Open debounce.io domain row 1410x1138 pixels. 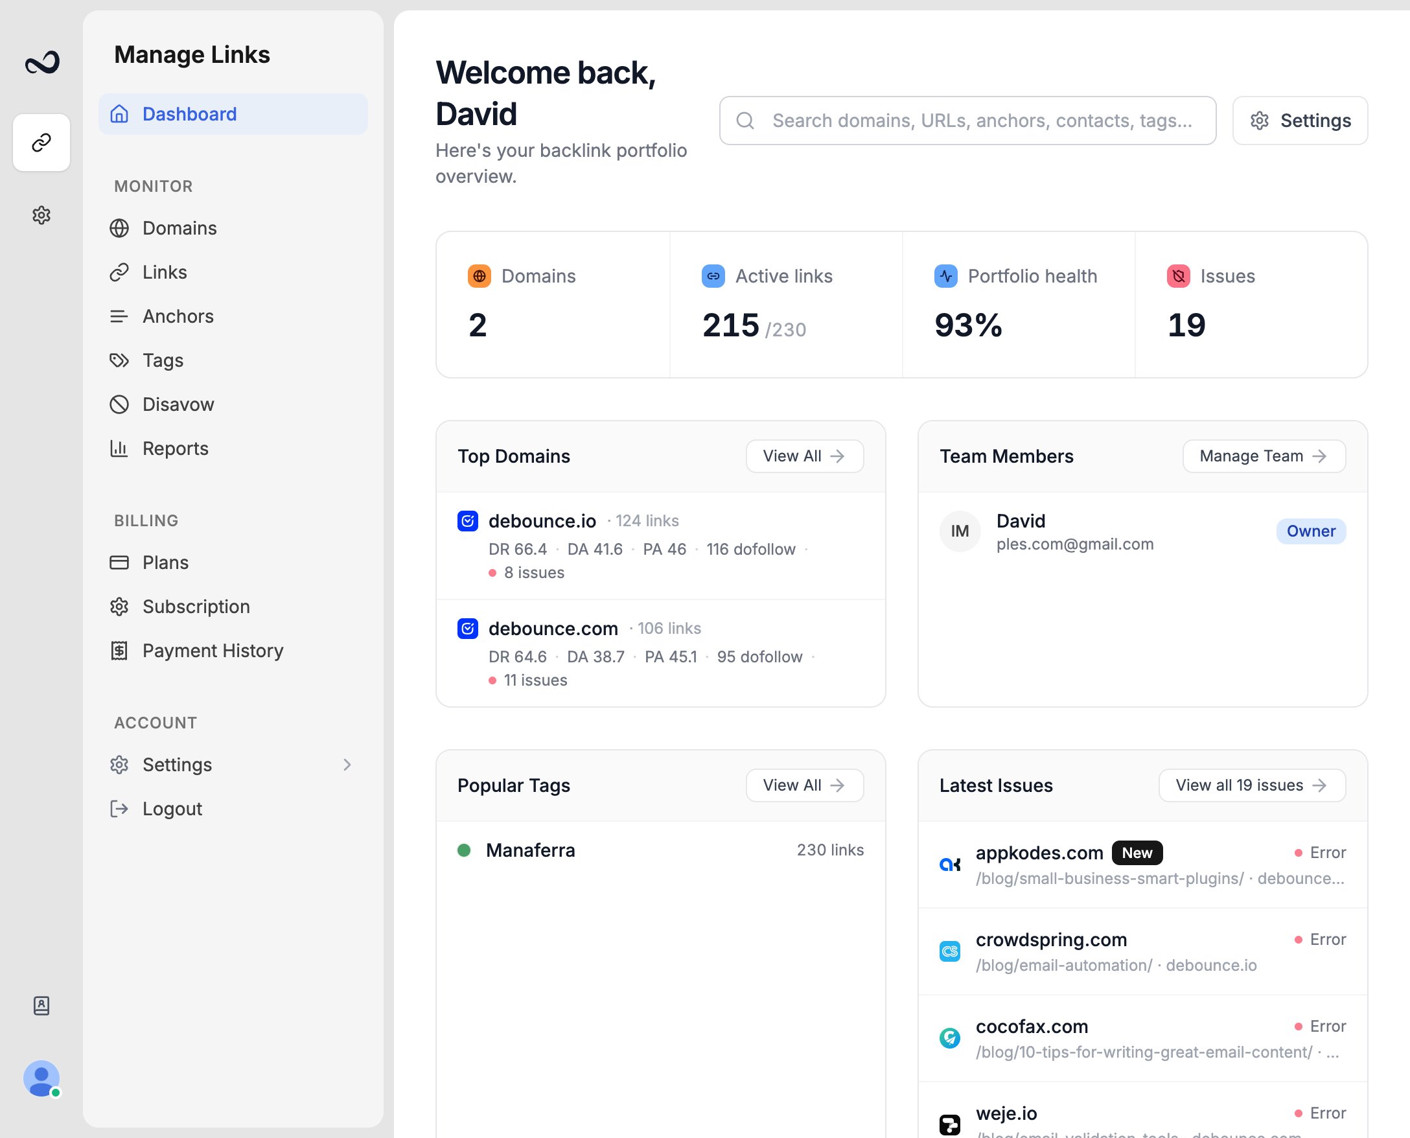661,546
